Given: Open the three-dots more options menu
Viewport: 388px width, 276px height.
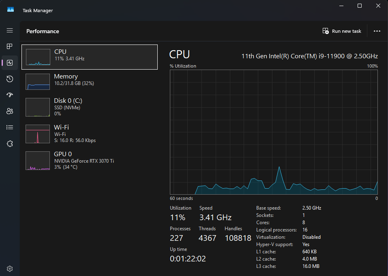Looking at the screenshot, I should pos(377,31).
